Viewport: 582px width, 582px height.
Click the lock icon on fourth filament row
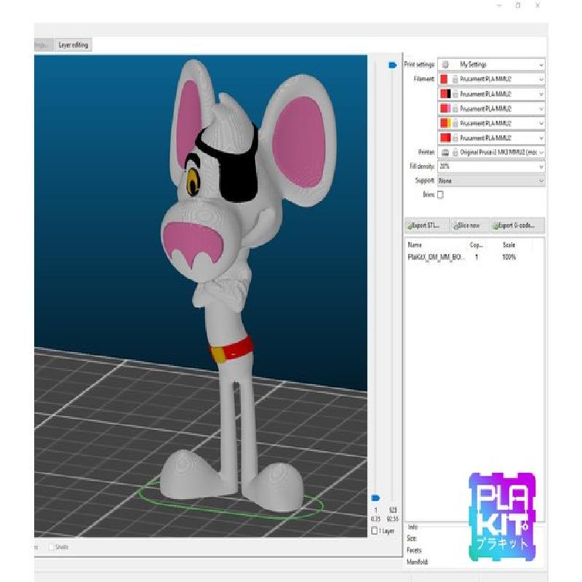455,123
